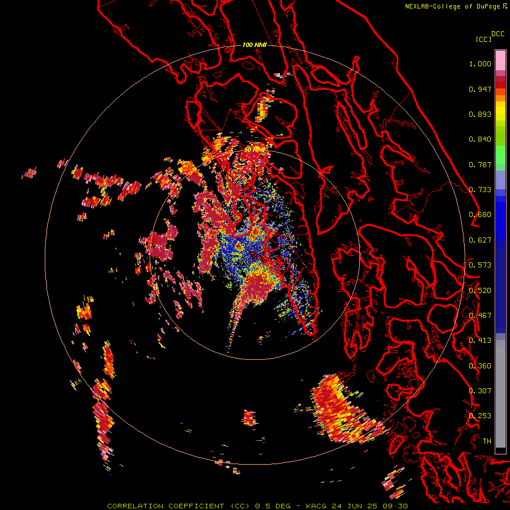This screenshot has height=510, width=510.
Task: Select the 0.947 scale value
Action: [x=480, y=89]
